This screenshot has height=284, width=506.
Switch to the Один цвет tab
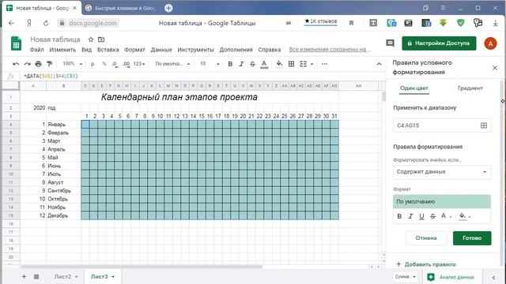point(414,88)
